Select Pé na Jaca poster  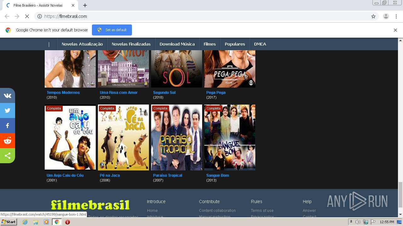pos(123,137)
